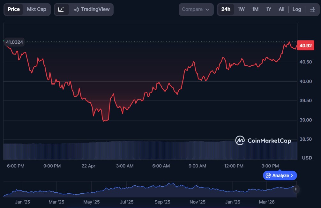Show the 1Y price history
321x208 pixels.
(x=268, y=9)
